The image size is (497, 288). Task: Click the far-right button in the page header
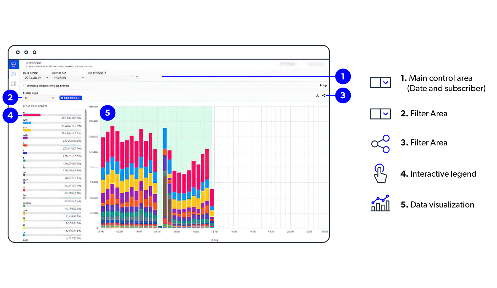point(316,64)
